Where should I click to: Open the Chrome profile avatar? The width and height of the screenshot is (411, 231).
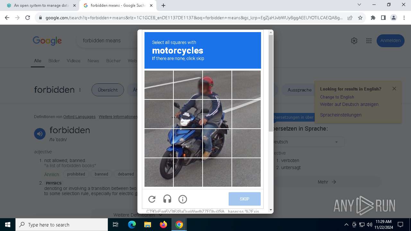coord(394,18)
